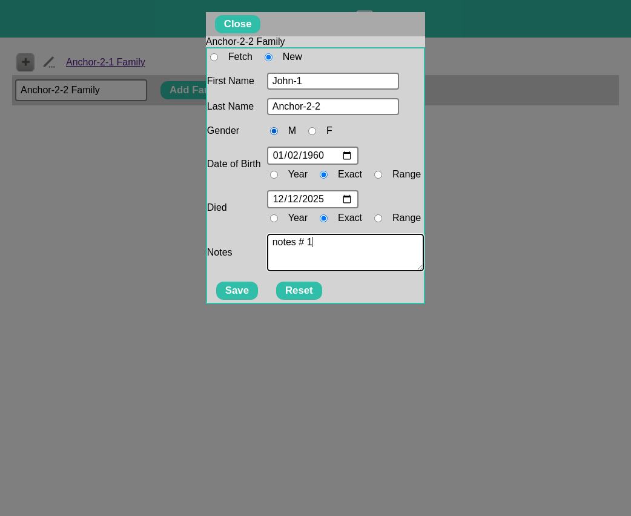
Task: Close the family member dialog
Action: pyautogui.click(x=237, y=24)
